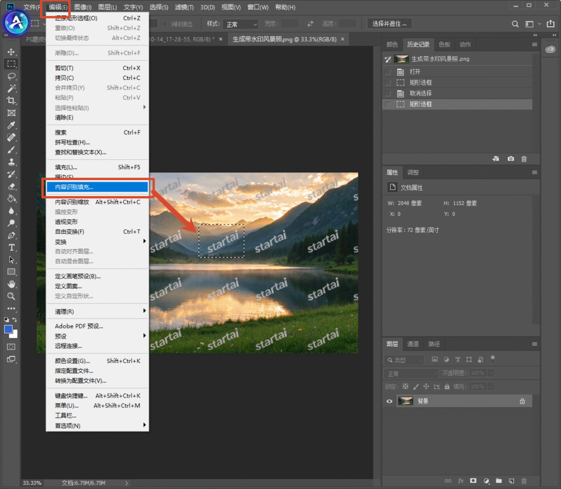Select the Pen tool
561x489 pixels.
11,235
